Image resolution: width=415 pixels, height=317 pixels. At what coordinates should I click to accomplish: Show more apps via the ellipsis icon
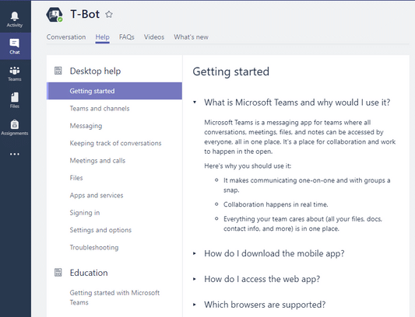(15, 154)
